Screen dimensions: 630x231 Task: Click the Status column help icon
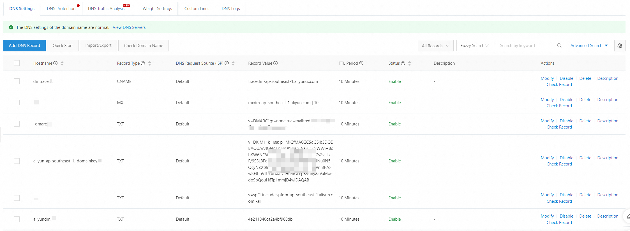pos(403,63)
